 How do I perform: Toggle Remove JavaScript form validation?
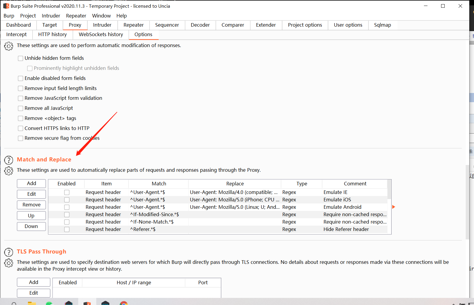coord(20,98)
